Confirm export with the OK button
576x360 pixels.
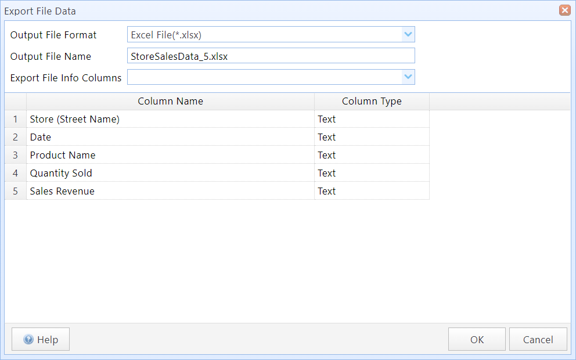point(477,340)
